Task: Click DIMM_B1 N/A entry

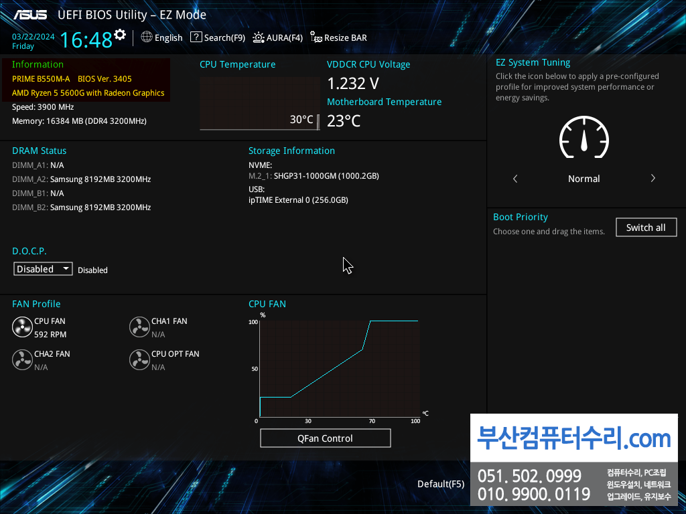Action: [x=38, y=193]
